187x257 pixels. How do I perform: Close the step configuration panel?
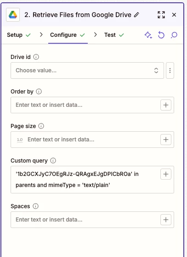pos(174,15)
